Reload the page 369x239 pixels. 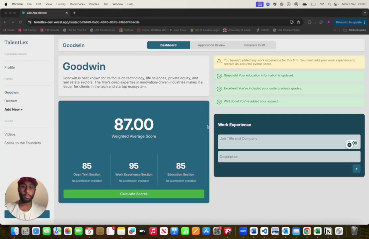(21, 22)
